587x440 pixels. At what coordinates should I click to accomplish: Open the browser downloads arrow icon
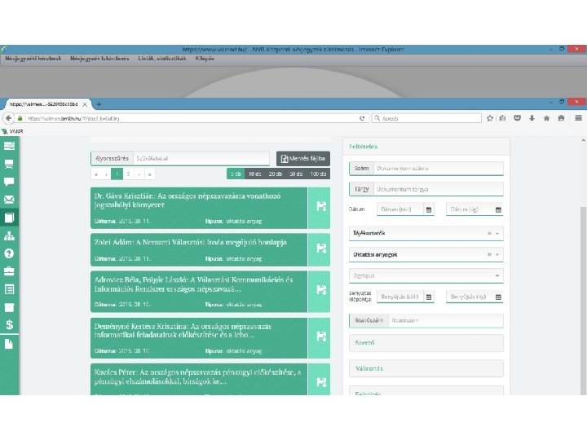point(532,118)
